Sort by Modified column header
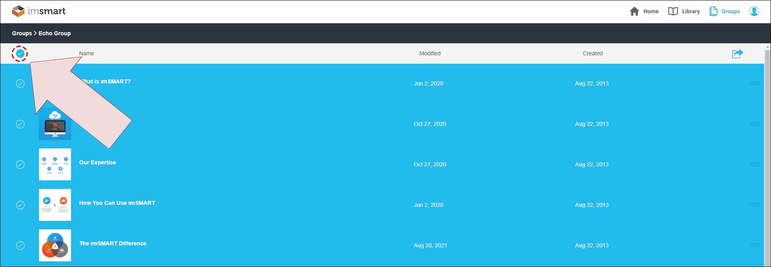771x267 pixels. coord(430,53)
